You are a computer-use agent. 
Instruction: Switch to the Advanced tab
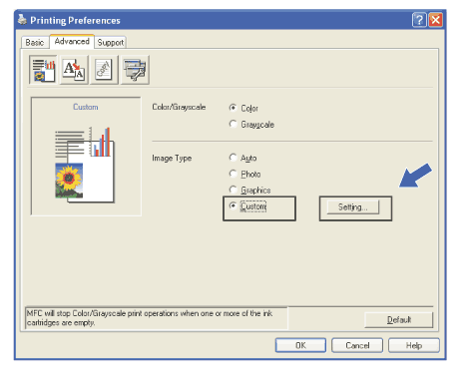pyautogui.click(x=72, y=42)
